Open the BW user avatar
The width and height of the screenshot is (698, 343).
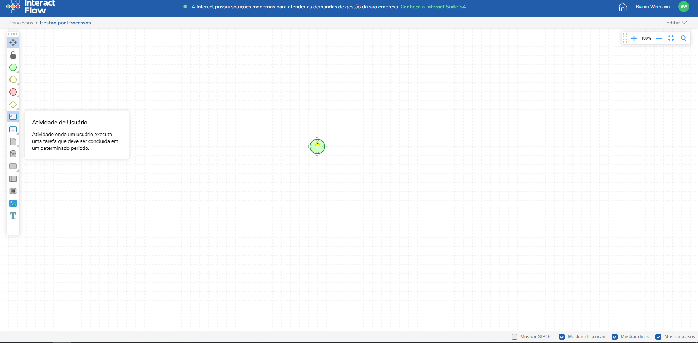[x=684, y=7]
